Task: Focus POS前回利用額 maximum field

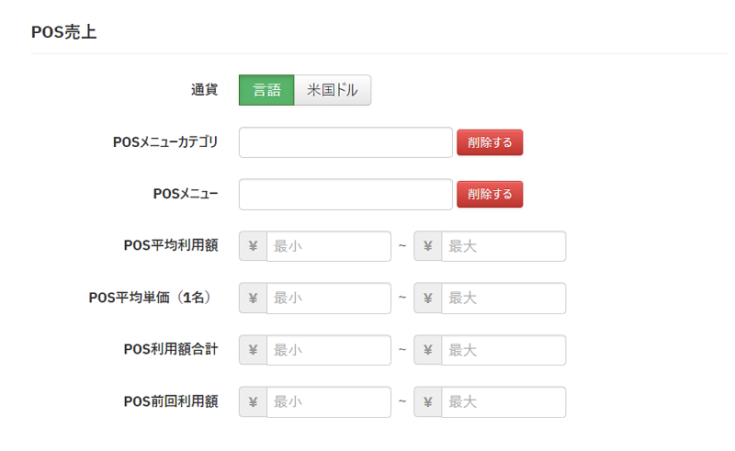Action: click(x=503, y=401)
